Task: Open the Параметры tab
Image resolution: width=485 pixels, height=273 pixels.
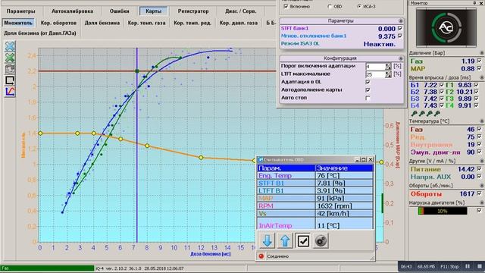Action: [x=20, y=11]
